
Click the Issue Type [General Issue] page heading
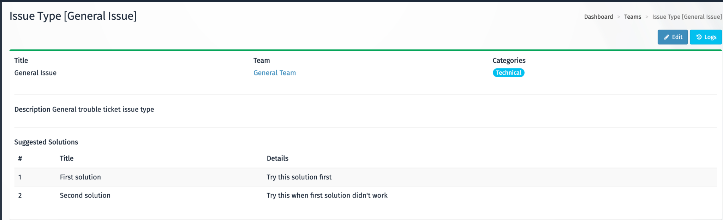point(73,16)
